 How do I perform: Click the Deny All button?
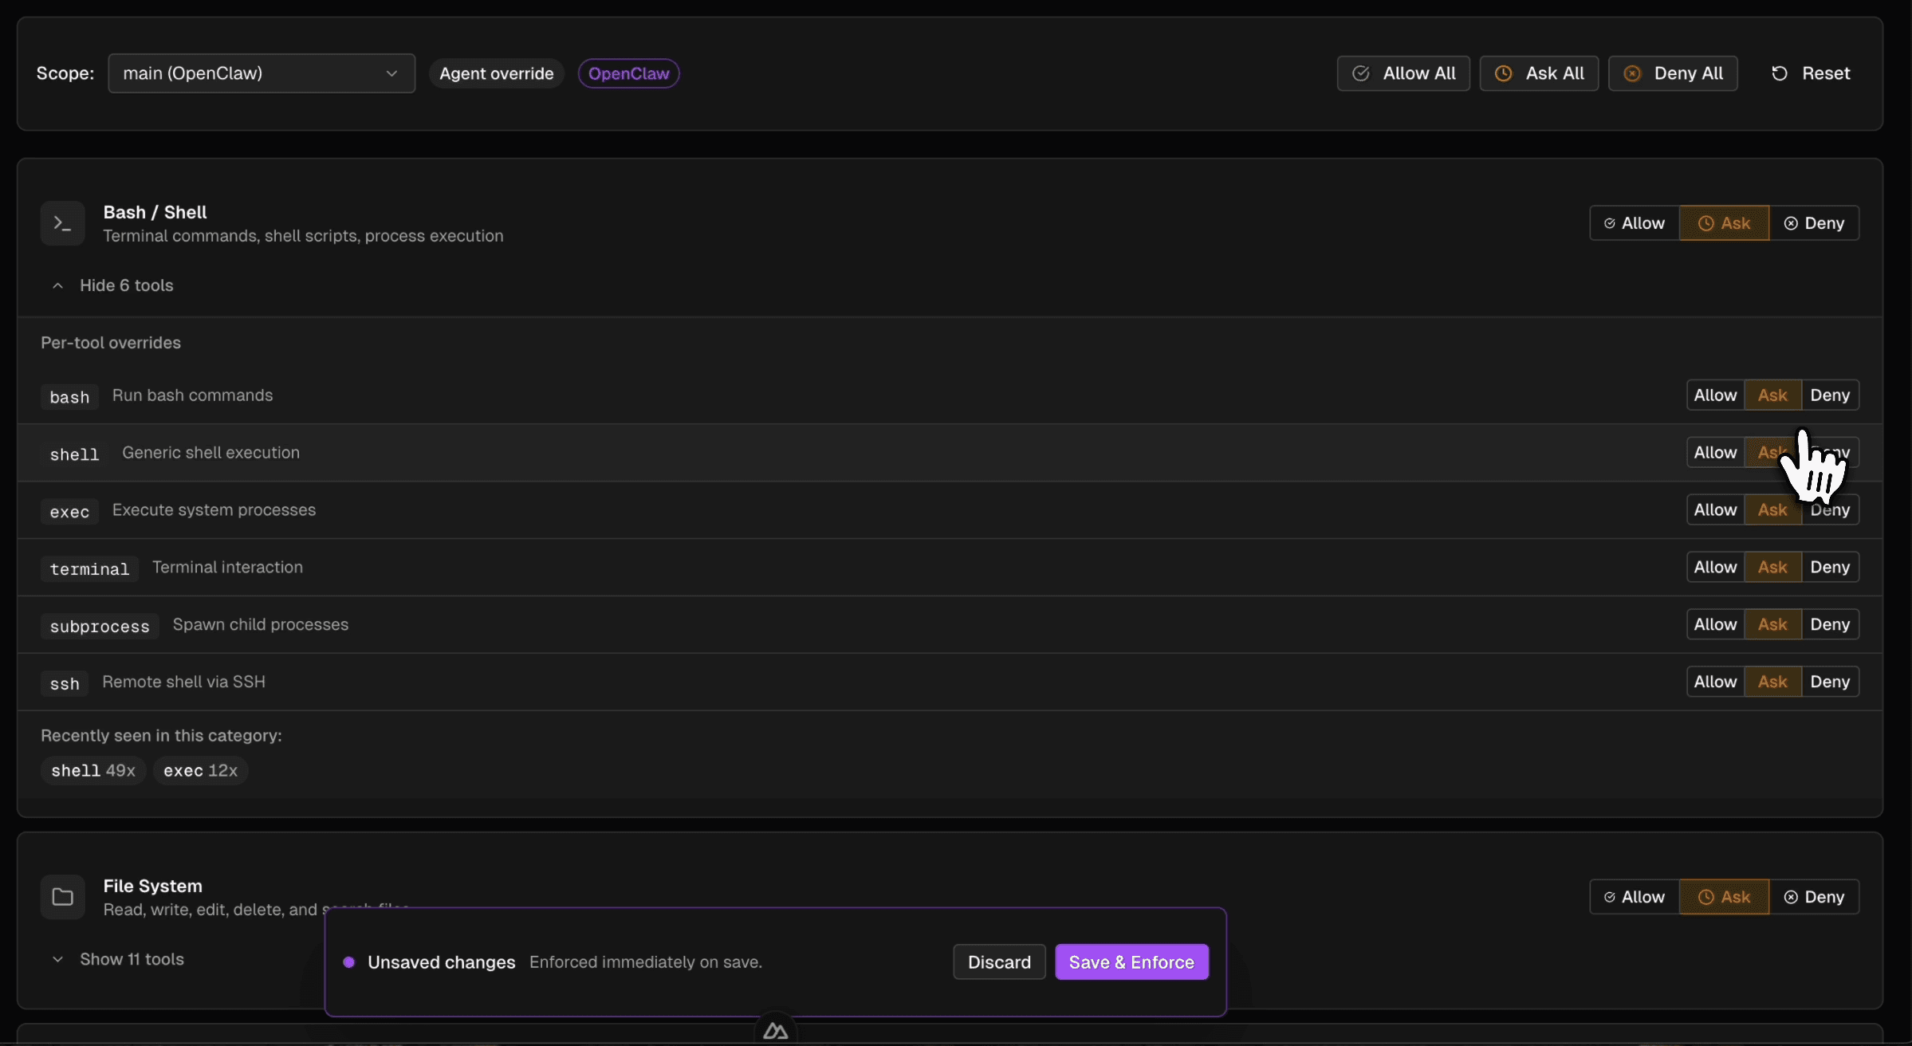pyautogui.click(x=1673, y=73)
